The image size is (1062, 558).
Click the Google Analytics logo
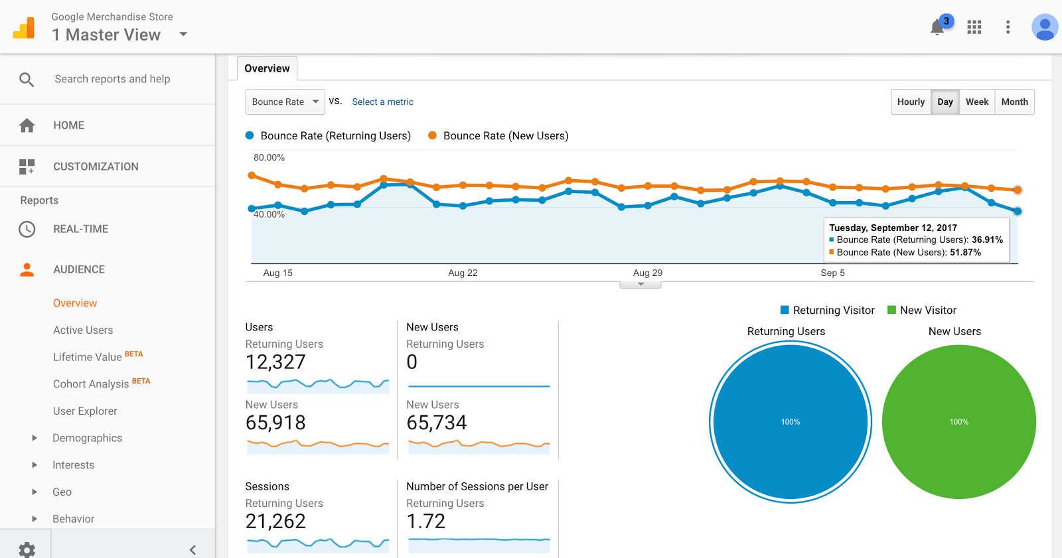pyautogui.click(x=24, y=29)
